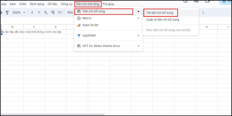Expand GPT for Slides Sheets Docs submenu
The width and height of the screenshot is (232, 116).
[108, 46]
